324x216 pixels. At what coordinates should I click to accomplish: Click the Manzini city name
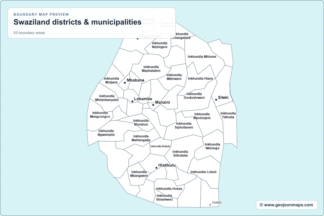click(163, 103)
